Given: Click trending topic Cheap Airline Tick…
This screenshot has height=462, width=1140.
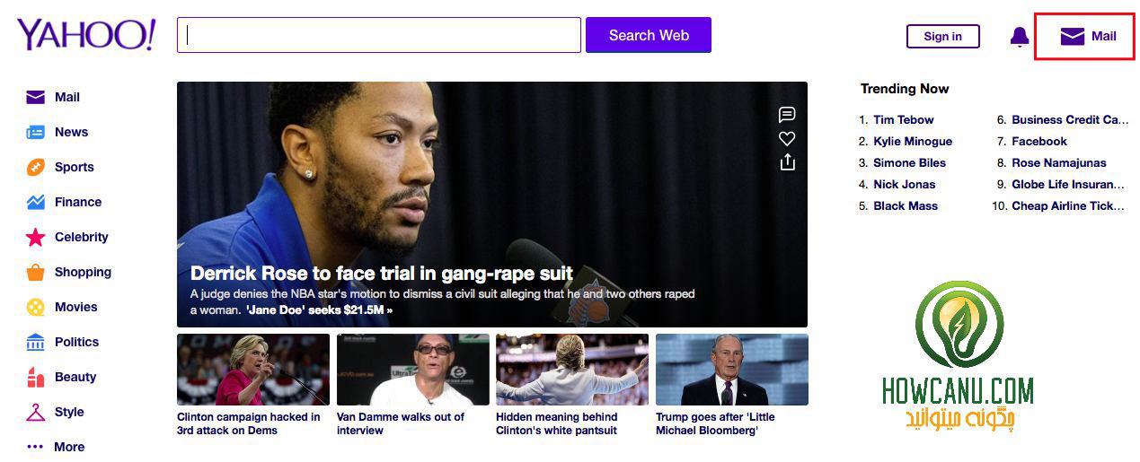Looking at the screenshot, I should (x=1068, y=205).
